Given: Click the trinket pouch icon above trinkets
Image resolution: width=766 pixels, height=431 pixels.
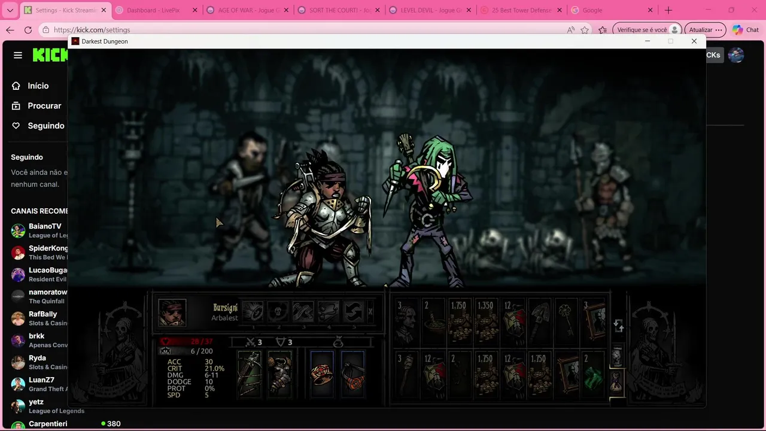Looking at the screenshot, I should click(x=338, y=342).
